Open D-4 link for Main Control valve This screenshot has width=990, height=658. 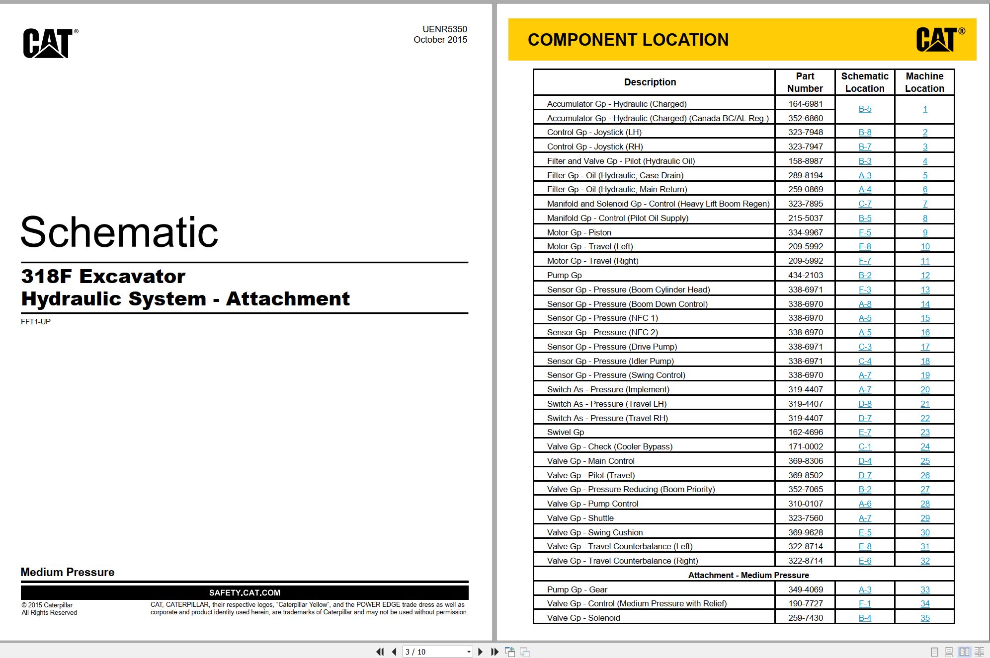865,461
